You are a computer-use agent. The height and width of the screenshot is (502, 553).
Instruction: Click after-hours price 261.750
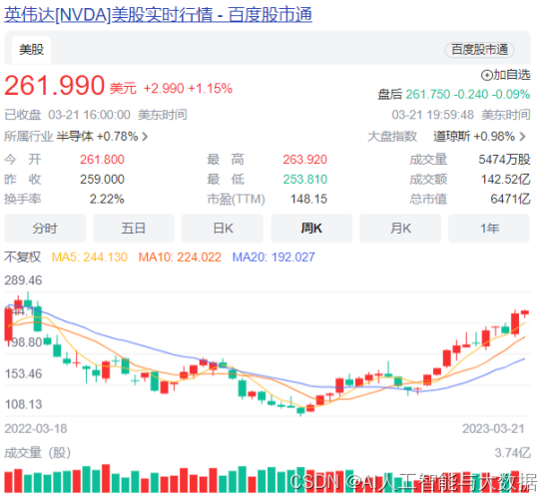[428, 95]
